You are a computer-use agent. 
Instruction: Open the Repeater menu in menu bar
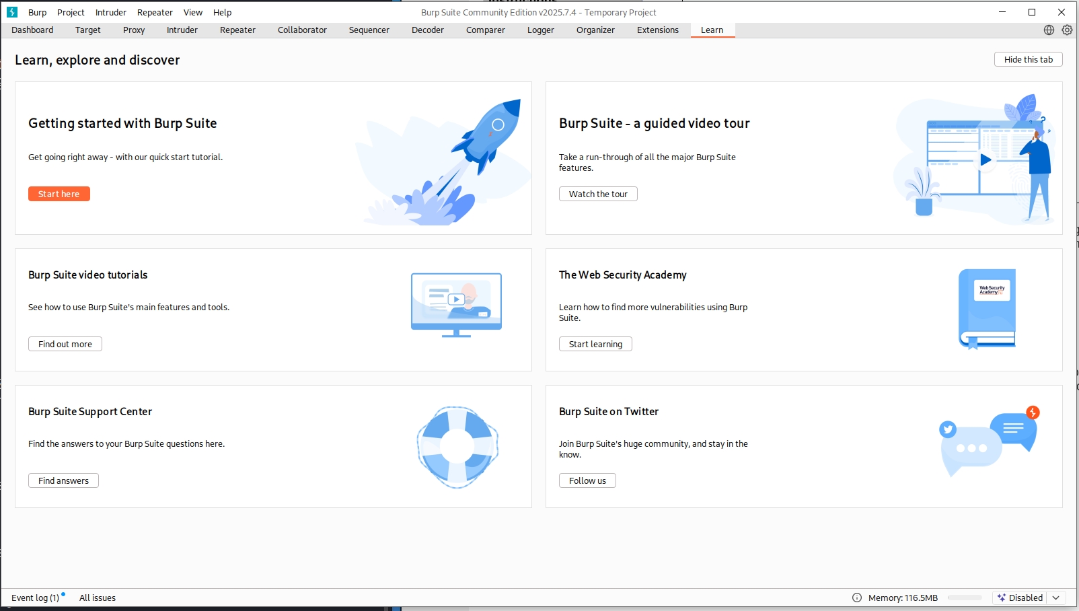point(155,12)
